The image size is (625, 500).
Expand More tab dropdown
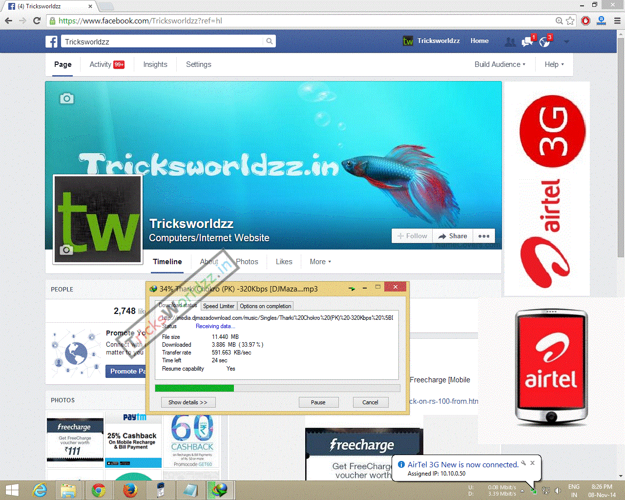[320, 262]
